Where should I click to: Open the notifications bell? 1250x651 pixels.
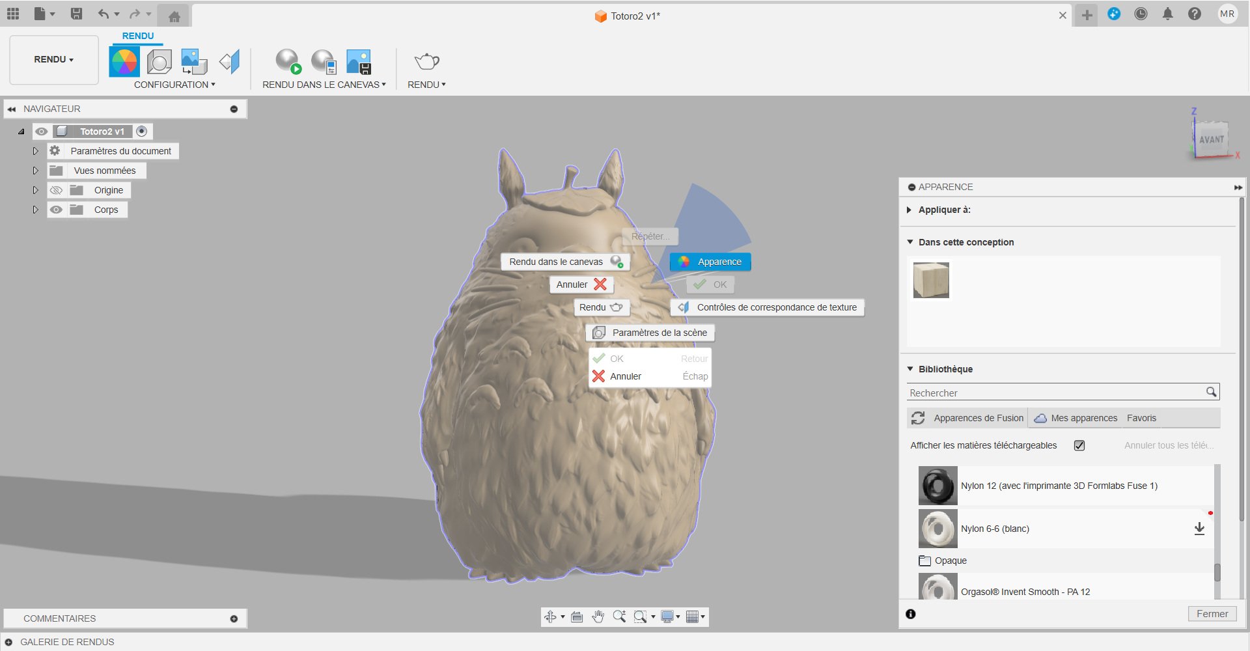1168,14
